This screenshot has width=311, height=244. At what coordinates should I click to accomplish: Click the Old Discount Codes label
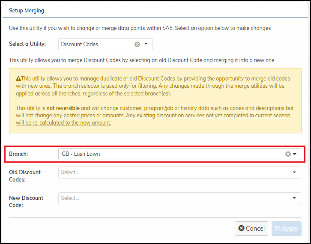pos(25,176)
